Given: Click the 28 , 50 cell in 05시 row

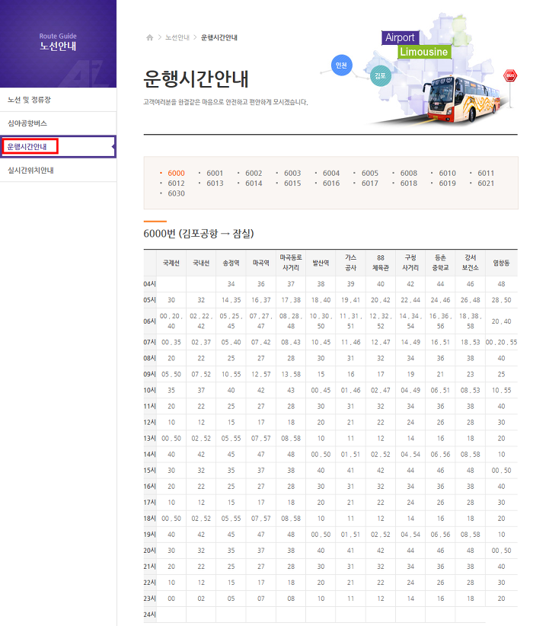Looking at the screenshot, I should pyautogui.click(x=501, y=300).
